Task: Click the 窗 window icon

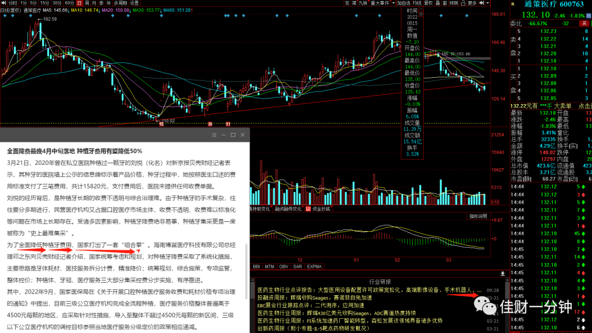Action: pos(445,3)
